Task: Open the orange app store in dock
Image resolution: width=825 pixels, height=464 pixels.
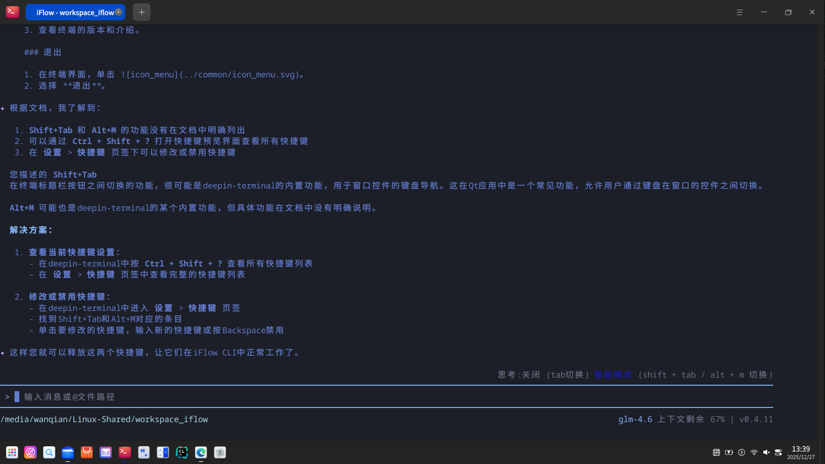Action: tap(87, 452)
